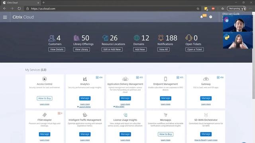Click the Analytics days-remaining badge
Viewport: 255px width, 143px height.
[x=99, y=77]
